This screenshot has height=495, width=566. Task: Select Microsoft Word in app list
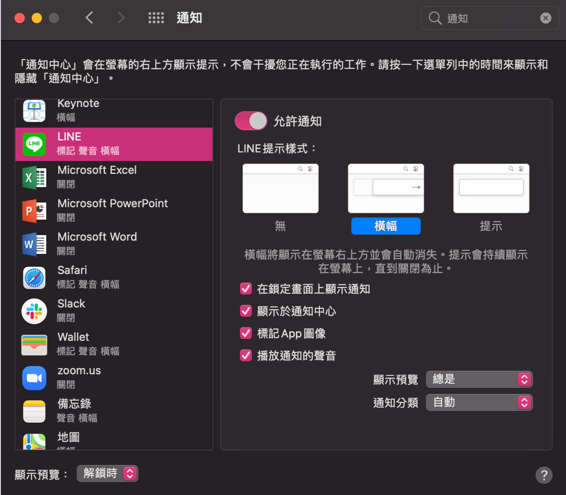114,245
